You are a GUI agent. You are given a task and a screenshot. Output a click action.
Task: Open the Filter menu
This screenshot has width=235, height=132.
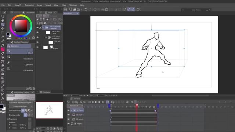(x=64, y=5)
